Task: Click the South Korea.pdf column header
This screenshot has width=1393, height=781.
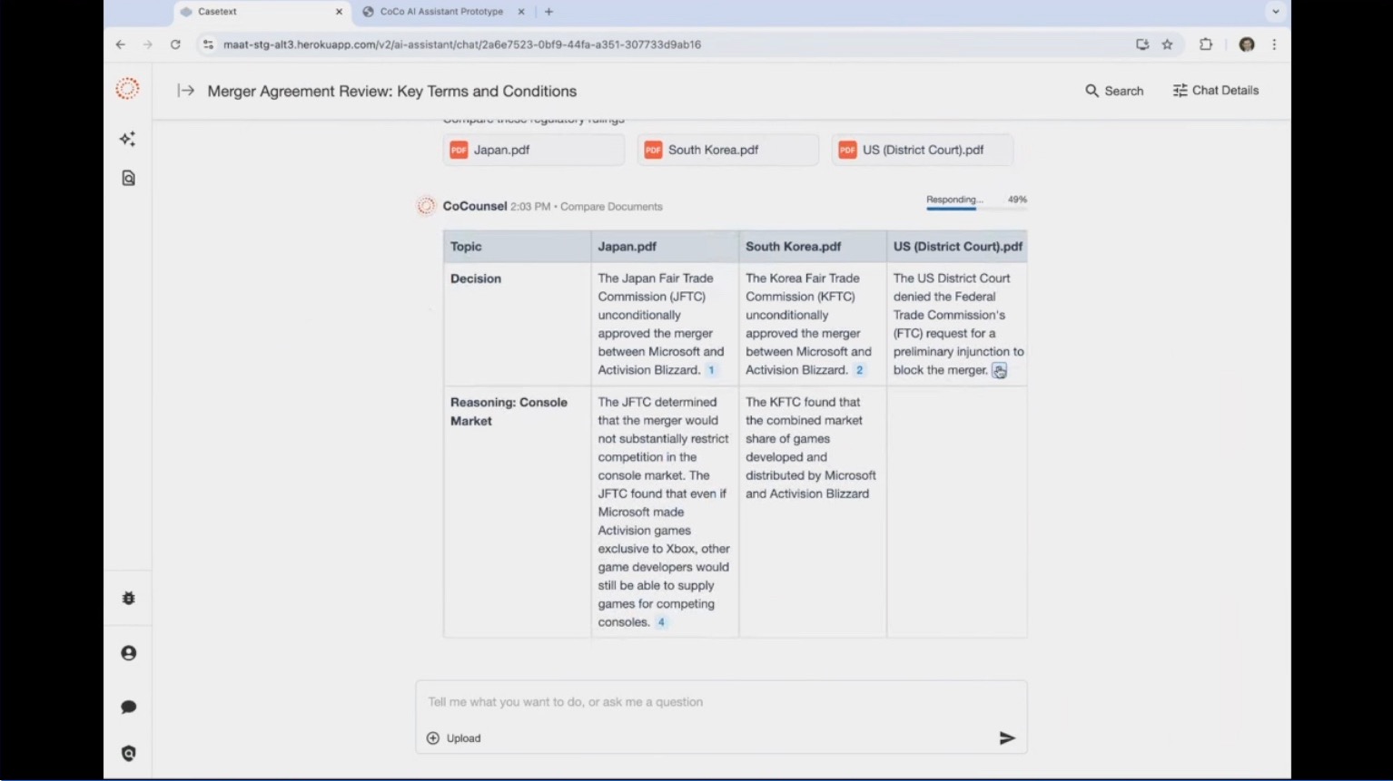Action: [813, 247]
